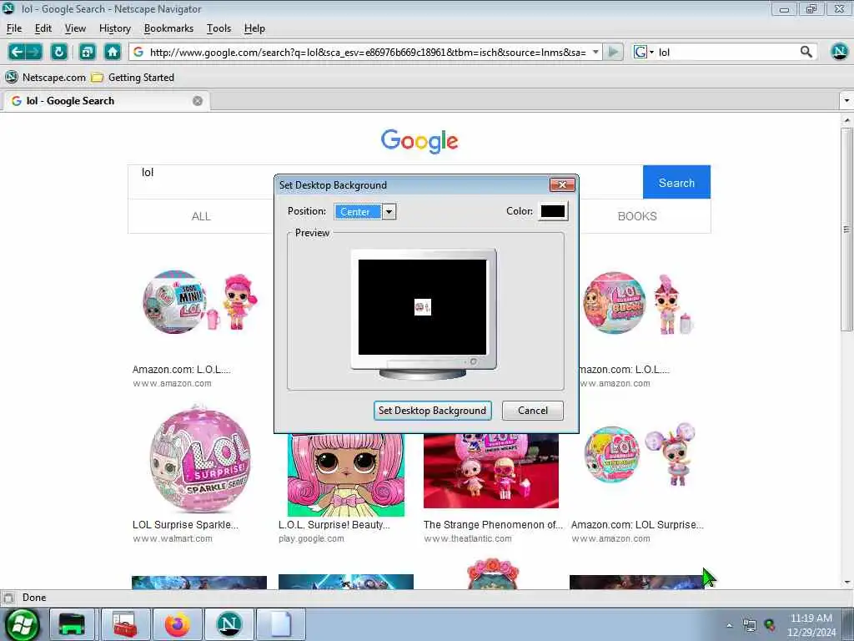Open the Edit menu
This screenshot has width=854, height=641.
click(43, 28)
